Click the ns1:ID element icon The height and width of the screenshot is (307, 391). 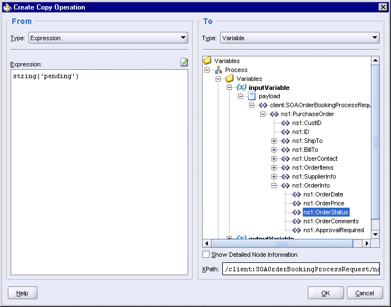pos(285,132)
